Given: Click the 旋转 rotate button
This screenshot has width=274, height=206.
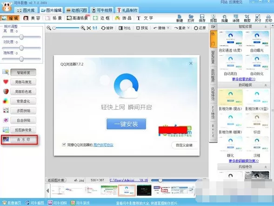Looking at the screenshot, I should click(107, 28).
